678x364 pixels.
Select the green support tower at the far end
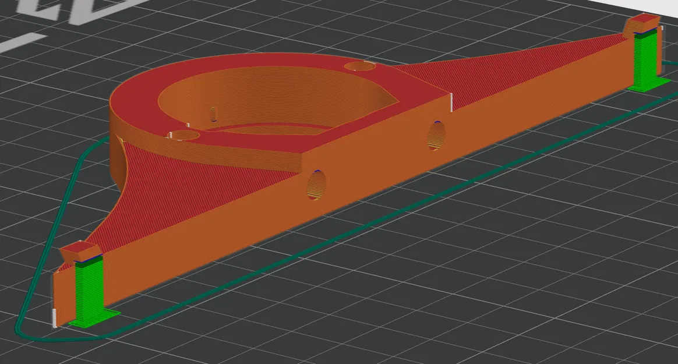[x=645, y=61]
